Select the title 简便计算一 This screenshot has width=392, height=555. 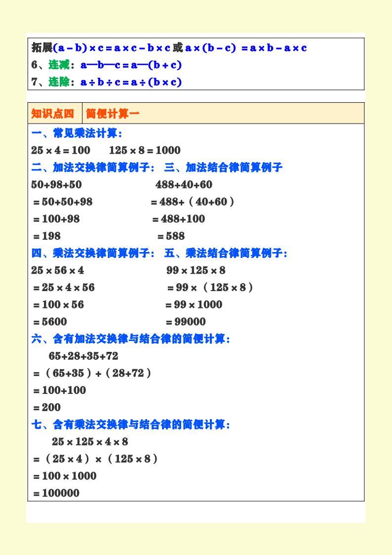[113, 114]
